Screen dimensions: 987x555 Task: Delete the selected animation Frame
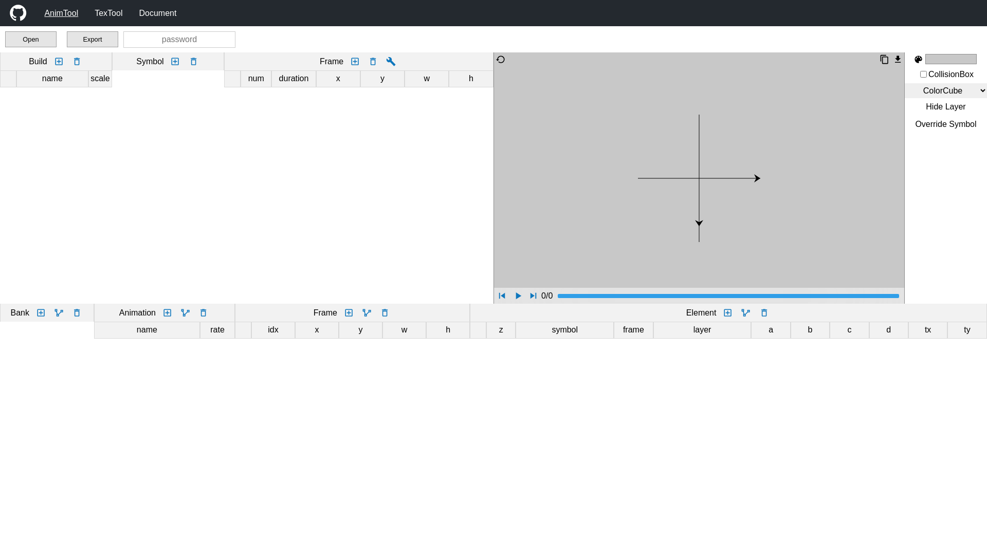pos(385,313)
